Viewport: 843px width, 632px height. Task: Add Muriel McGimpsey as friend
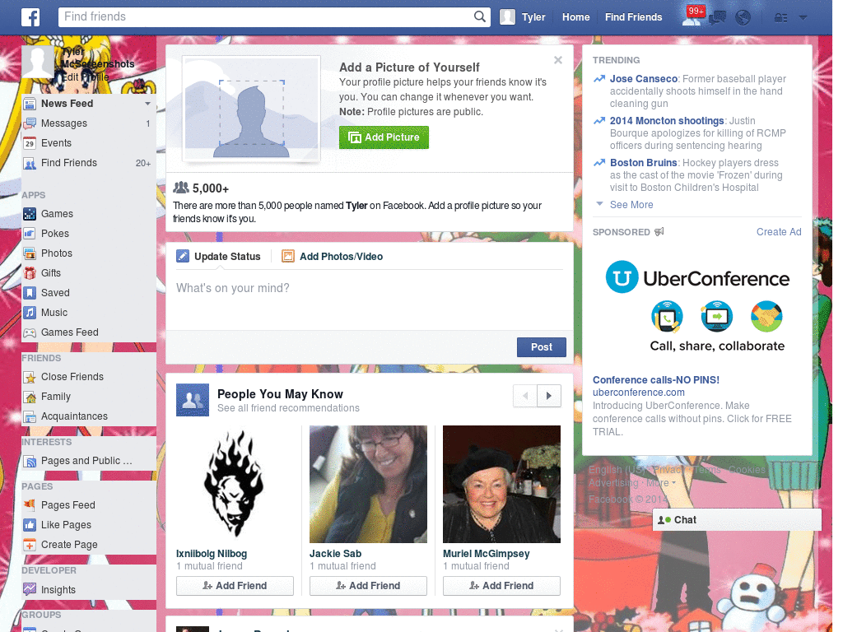click(x=501, y=586)
